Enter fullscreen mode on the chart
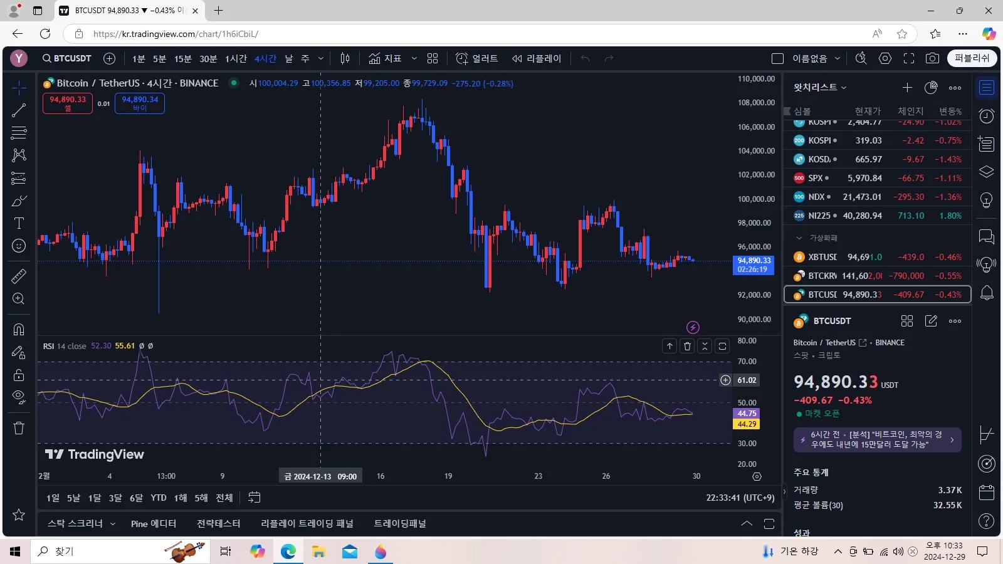1003x564 pixels. pos(909,58)
